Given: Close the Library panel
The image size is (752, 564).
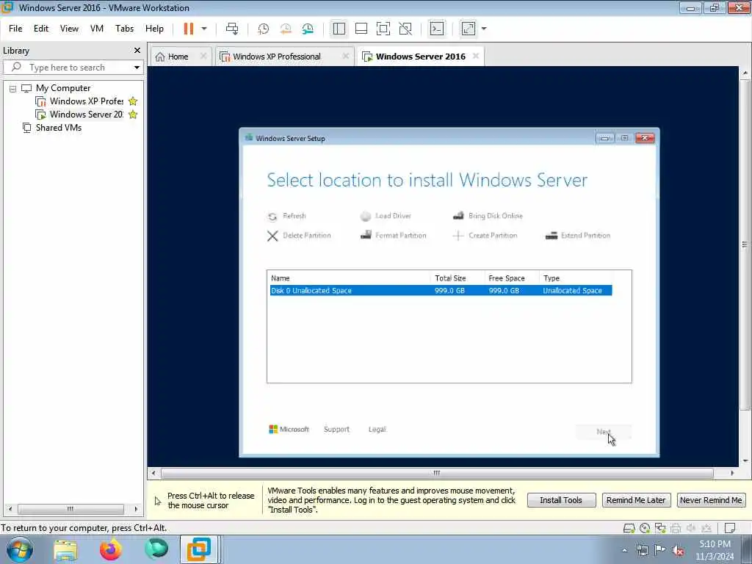Looking at the screenshot, I should point(137,51).
